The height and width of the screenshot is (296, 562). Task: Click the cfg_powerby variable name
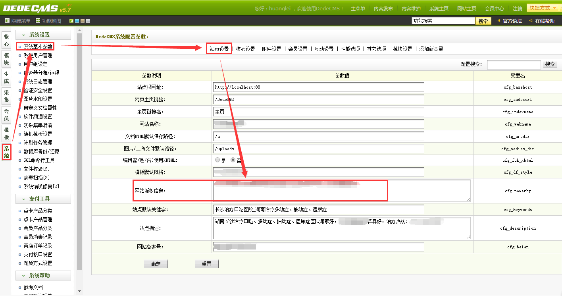[x=518, y=191]
